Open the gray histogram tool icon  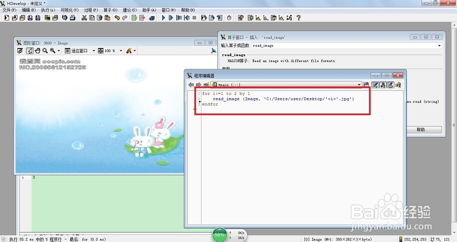click(258, 18)
